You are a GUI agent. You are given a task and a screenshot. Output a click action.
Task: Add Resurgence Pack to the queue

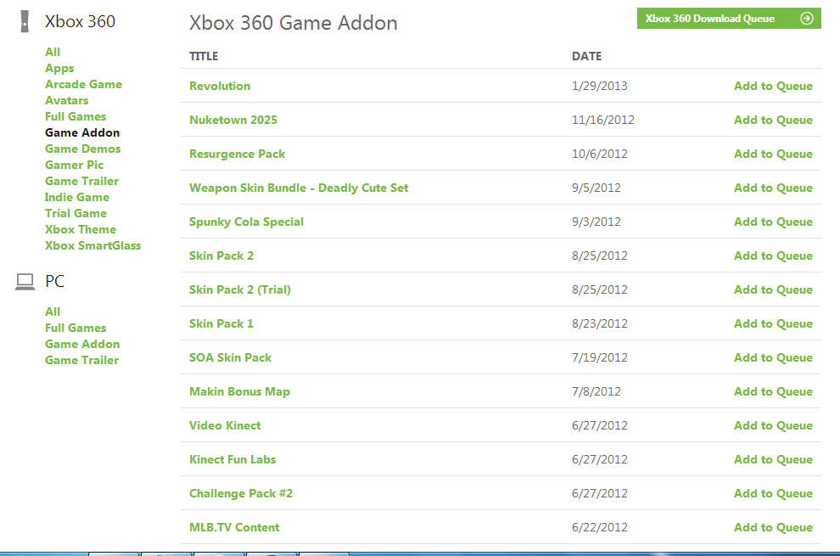(773, 154)
